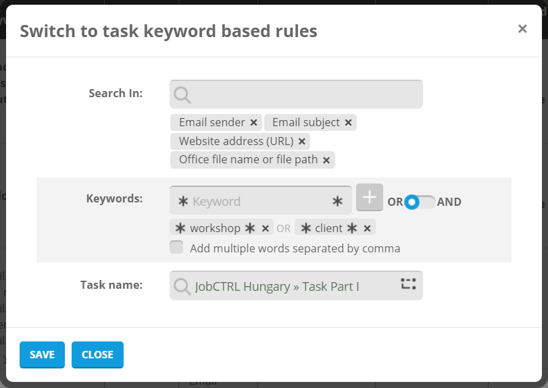Viewport: 548px width, 388px height.
Task: Remove Office file name or file path tag
Action: click(326, 161)
